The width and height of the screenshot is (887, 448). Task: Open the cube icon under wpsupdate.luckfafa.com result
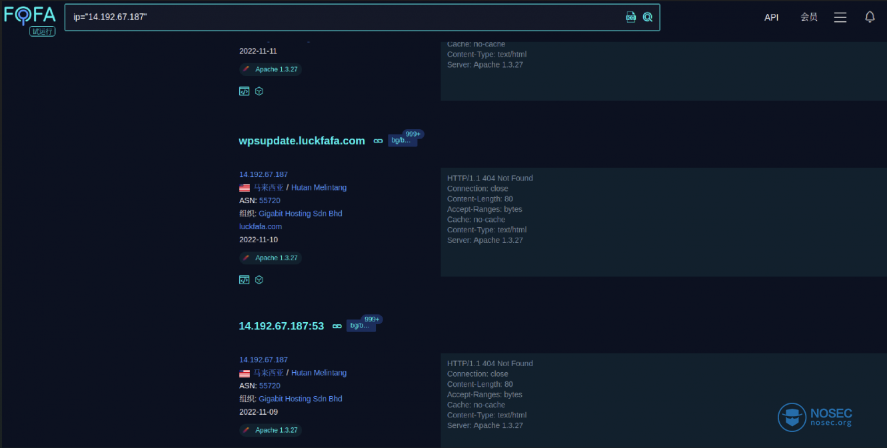[x=259, y=280]
